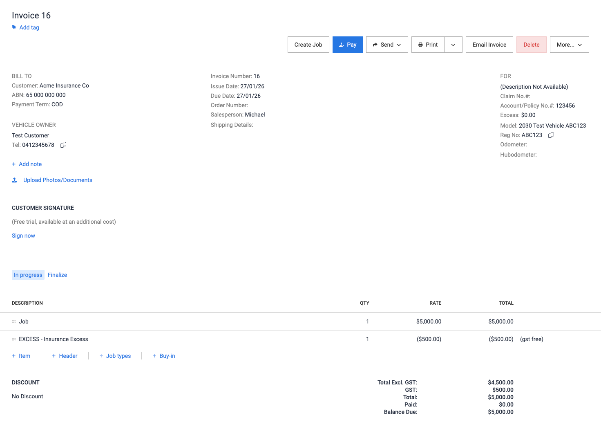Open the More... dropdown

click(x=569, y=45)
